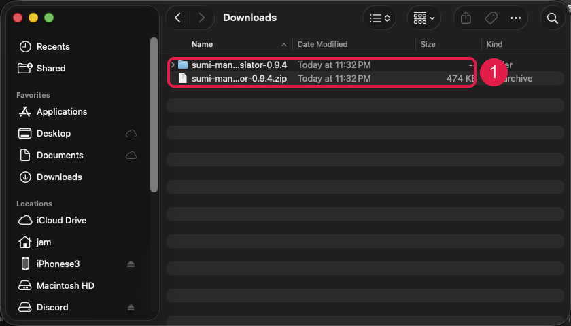Sort by the Date Modified column
Screen dimensions: 571x326
pos(322,44)
